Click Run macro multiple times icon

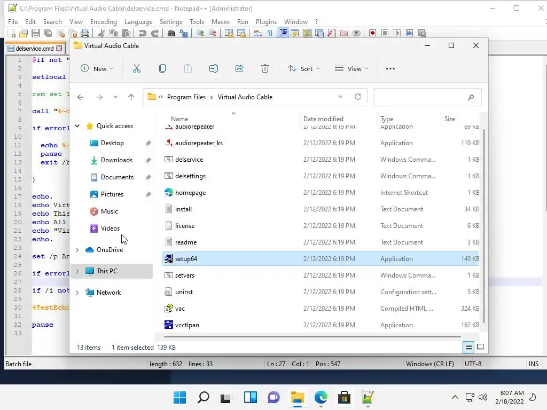pos(409,33)
